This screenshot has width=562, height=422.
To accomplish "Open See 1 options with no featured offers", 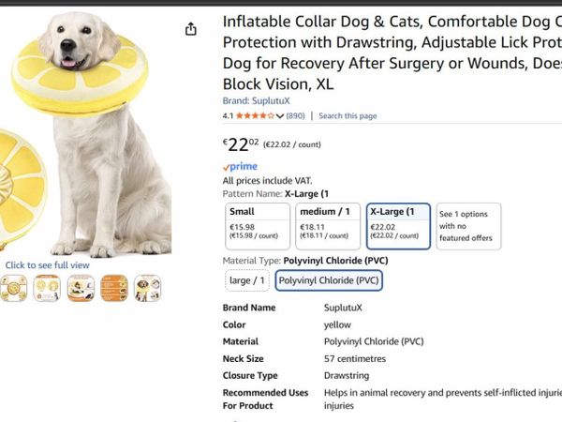I will coord(468,226).
